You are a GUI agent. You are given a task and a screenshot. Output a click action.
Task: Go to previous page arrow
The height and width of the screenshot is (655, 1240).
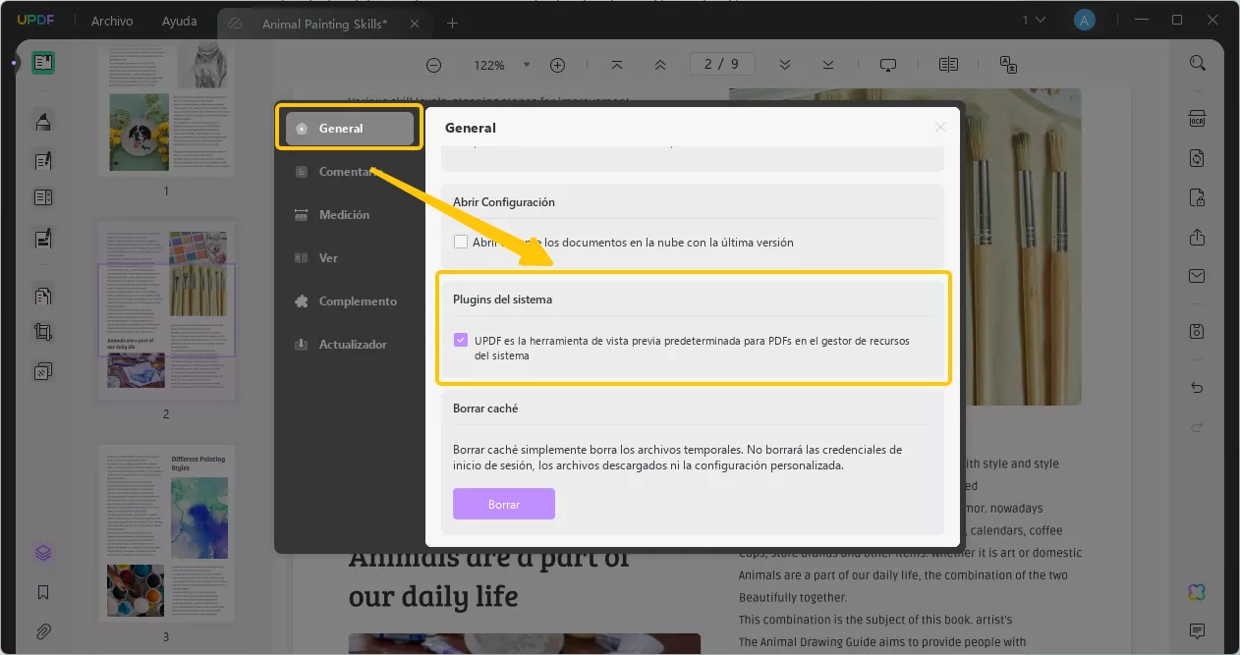tap(660, 65)
